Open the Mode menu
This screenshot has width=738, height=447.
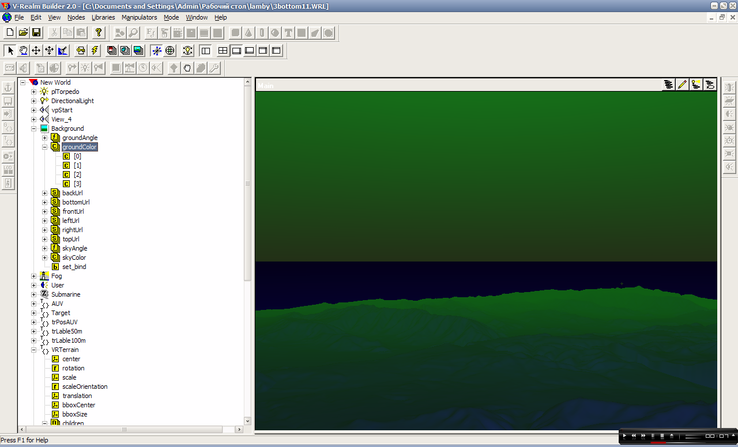pyautogui.click(x=171, y=17)
